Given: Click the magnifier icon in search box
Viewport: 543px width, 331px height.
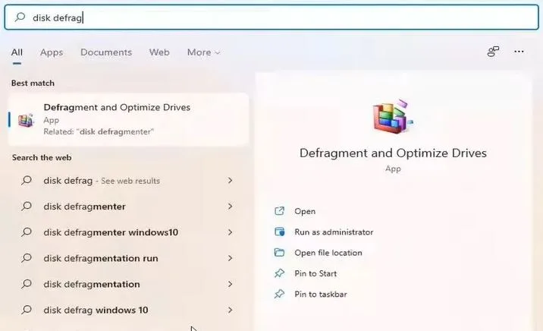Looking at the screenshot, I should pyautogui.click(x=20, y=17).
